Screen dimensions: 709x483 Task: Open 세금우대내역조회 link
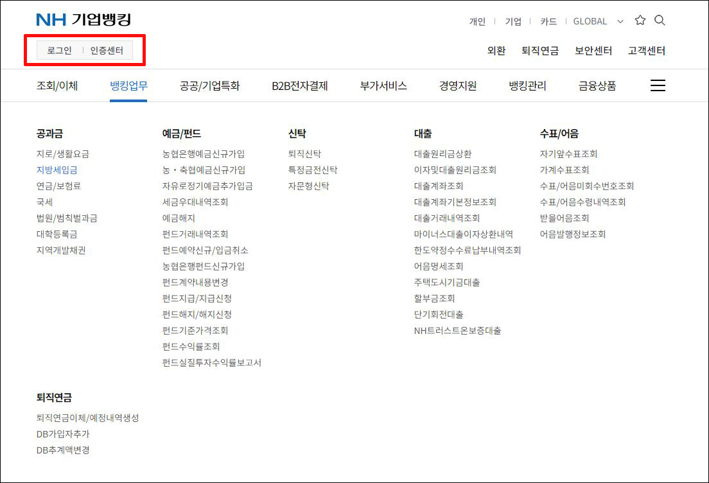[195, 202]
